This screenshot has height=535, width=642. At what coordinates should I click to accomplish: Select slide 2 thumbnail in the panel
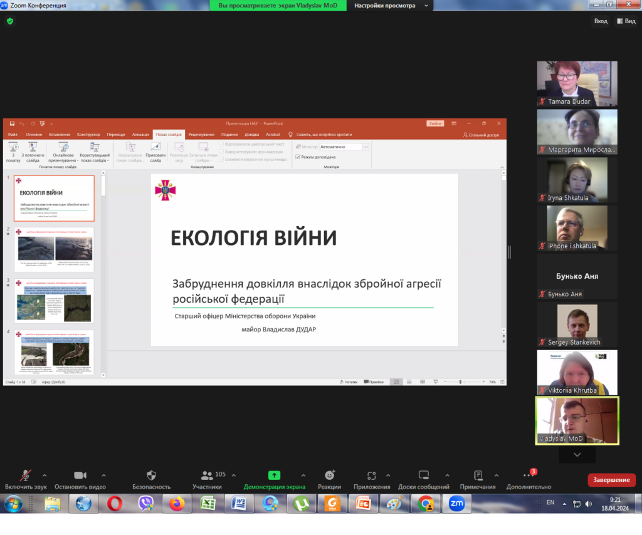pos(55,249)
